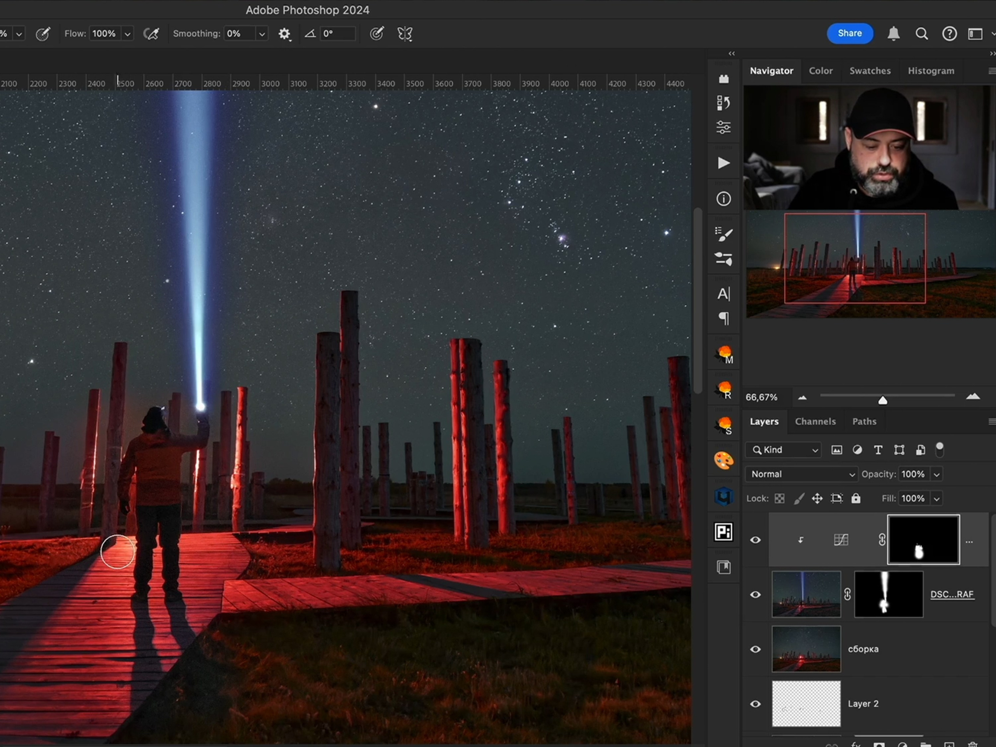Screen dimensions: 996x747
Task: Open the Actions panel play icon
Action: (723, 163)
